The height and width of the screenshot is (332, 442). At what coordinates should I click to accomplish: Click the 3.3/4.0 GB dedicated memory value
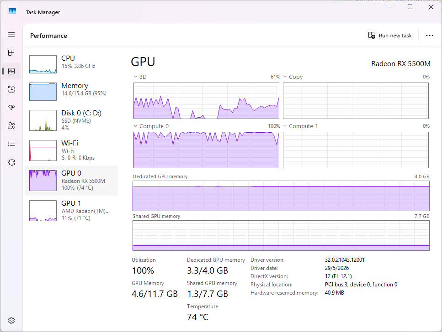tap(208, 271)
